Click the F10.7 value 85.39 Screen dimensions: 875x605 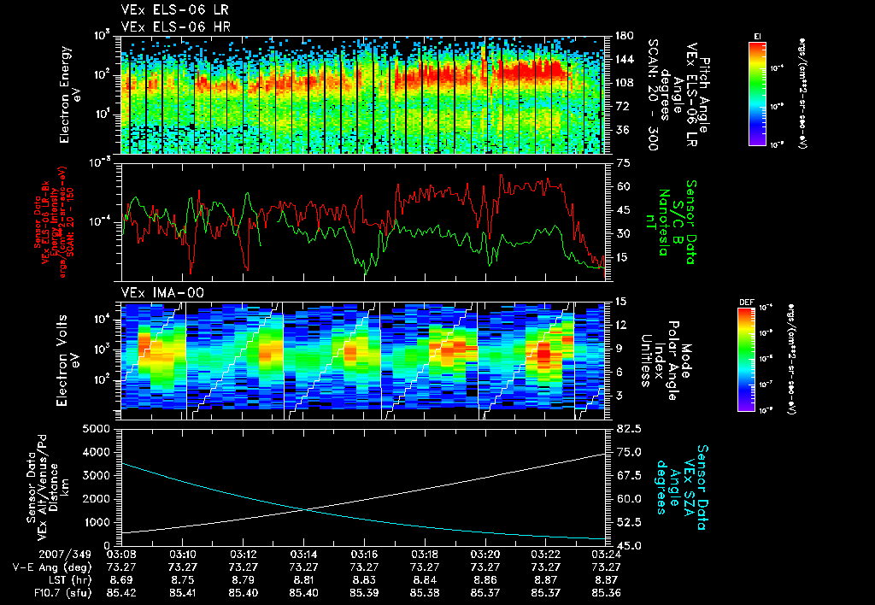click(364, 594)
